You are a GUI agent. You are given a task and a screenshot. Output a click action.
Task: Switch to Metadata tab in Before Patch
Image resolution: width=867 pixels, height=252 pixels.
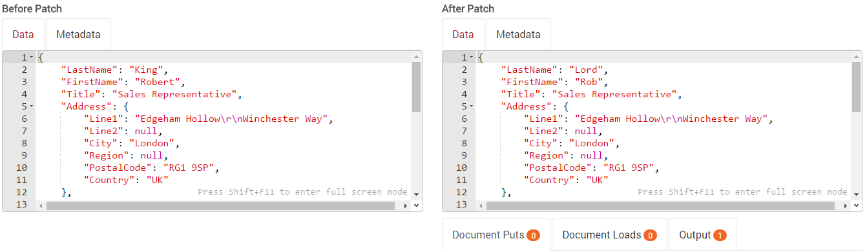pos(78,34)
